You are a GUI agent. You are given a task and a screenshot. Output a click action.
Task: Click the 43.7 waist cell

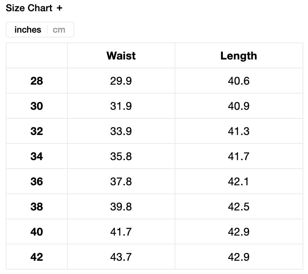(121, 257)
